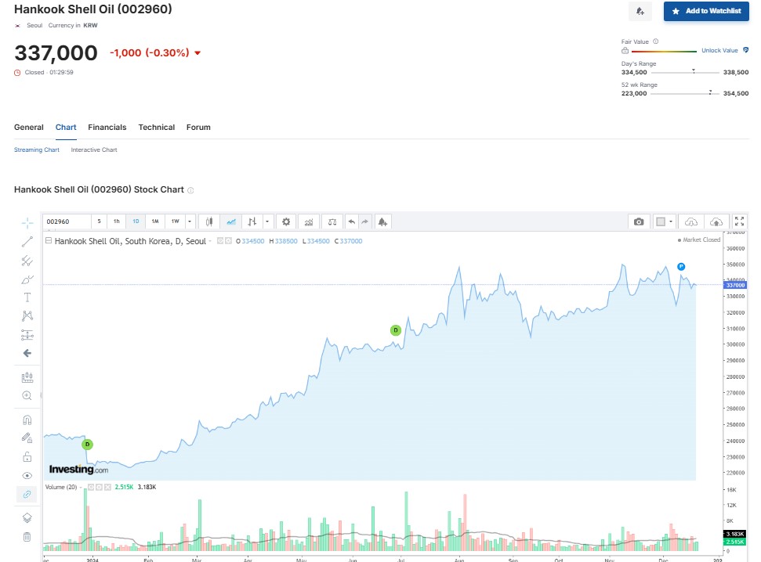Set interval to 1h
This screenshot has width=761, height=562.
tap(117, 222)
